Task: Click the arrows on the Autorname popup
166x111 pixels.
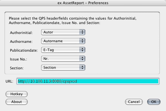Action: click(82, 41)
